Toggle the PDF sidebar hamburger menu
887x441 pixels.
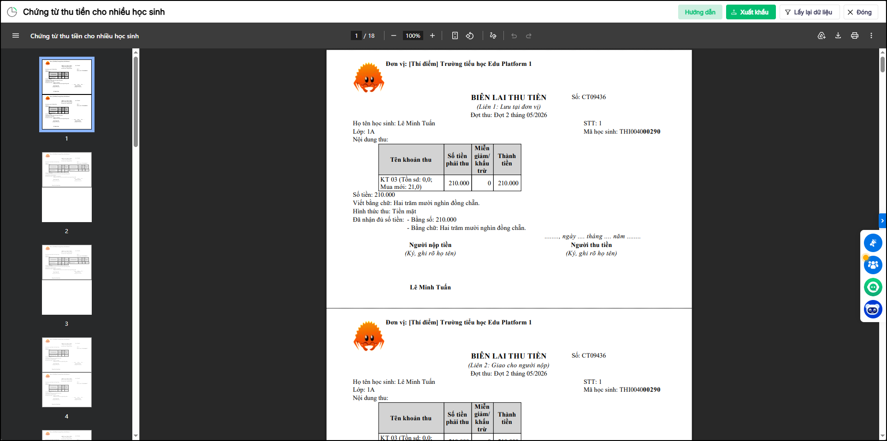click(x=16, y=36)
